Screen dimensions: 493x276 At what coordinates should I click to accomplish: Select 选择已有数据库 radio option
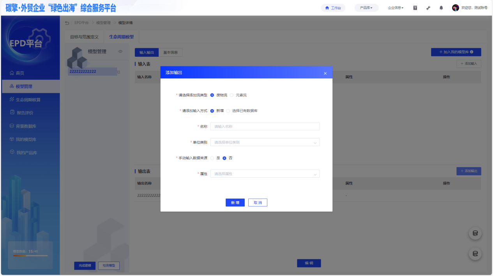point(228,111)
